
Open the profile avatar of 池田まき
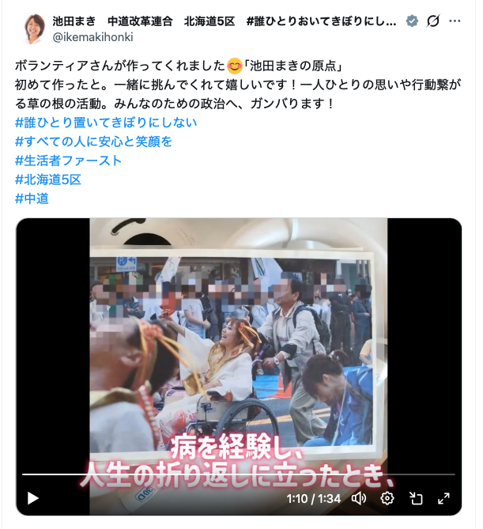[x=33, y=29]
